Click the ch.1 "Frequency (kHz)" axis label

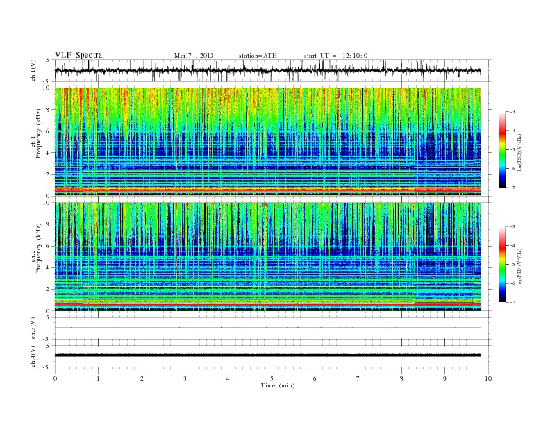39,133
